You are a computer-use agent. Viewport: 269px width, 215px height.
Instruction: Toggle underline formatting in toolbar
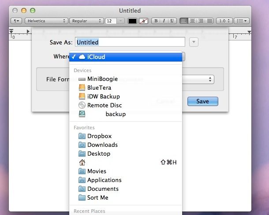point(172,21)
